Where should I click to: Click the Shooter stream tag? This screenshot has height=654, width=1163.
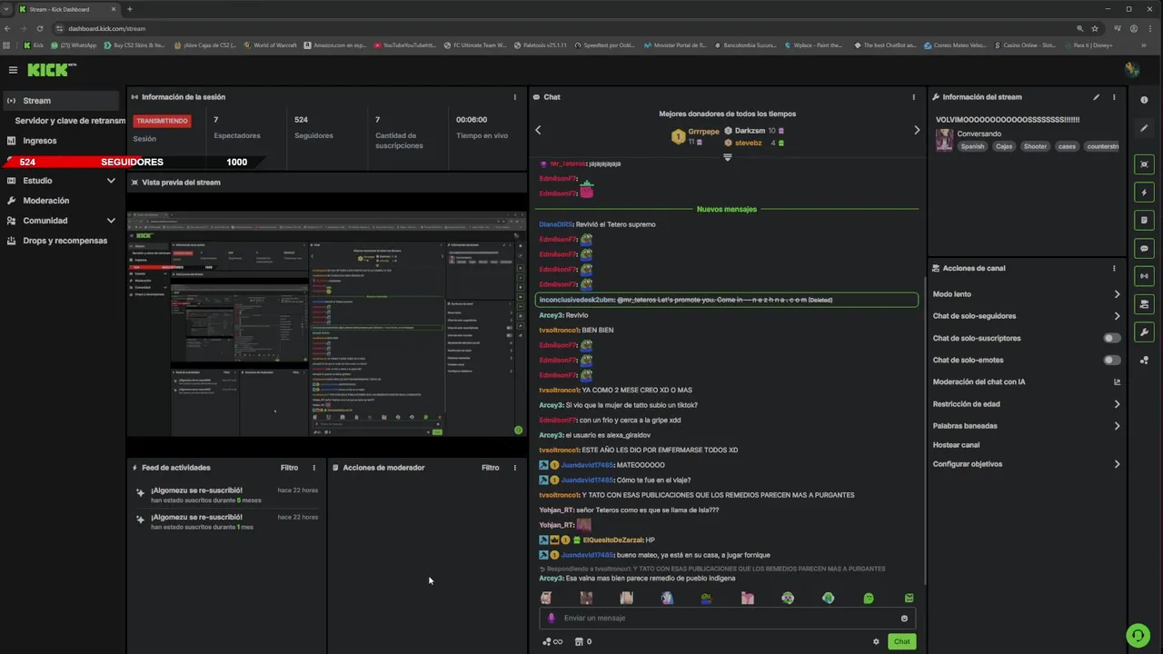[x=1035, y=146]
